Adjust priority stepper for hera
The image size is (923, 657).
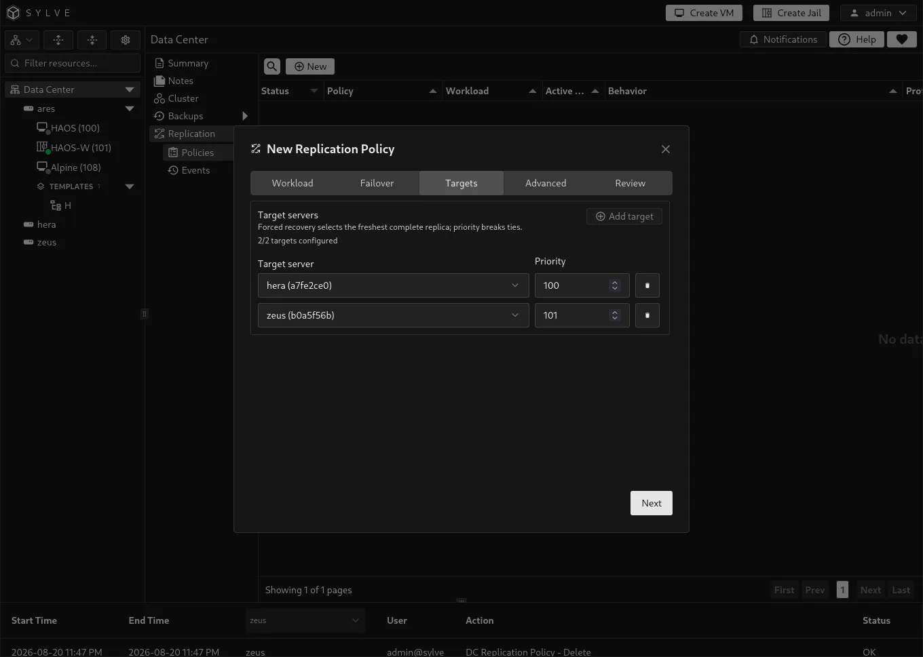[615, 285]
